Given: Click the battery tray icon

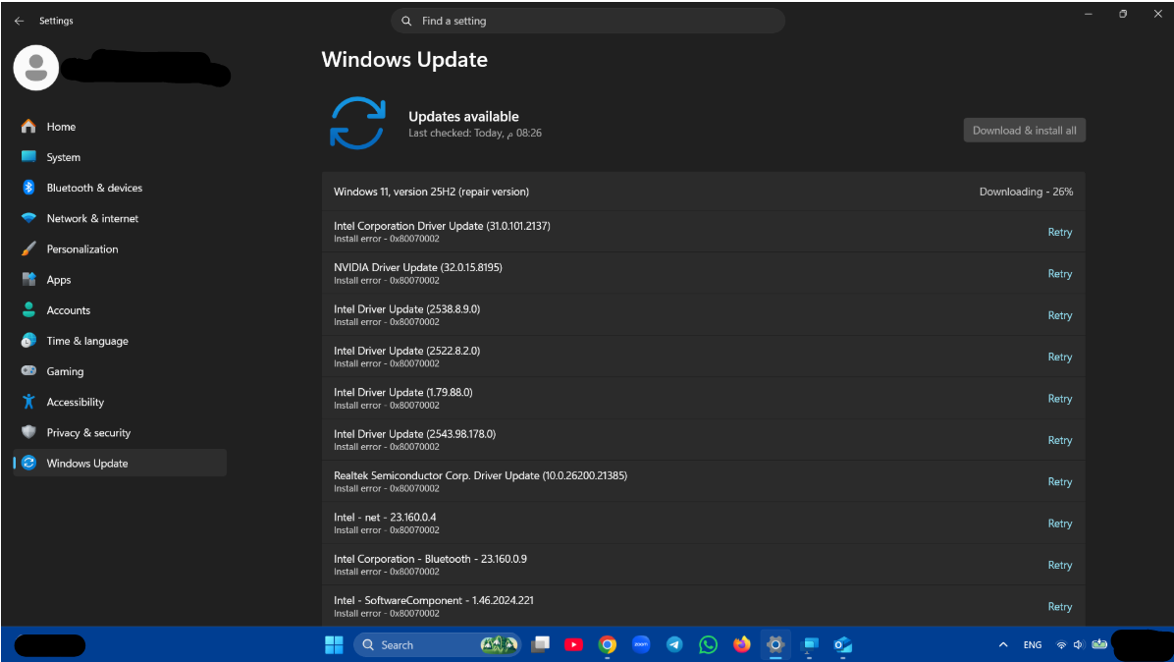Looking at the screenshot, I should 1099,644.
